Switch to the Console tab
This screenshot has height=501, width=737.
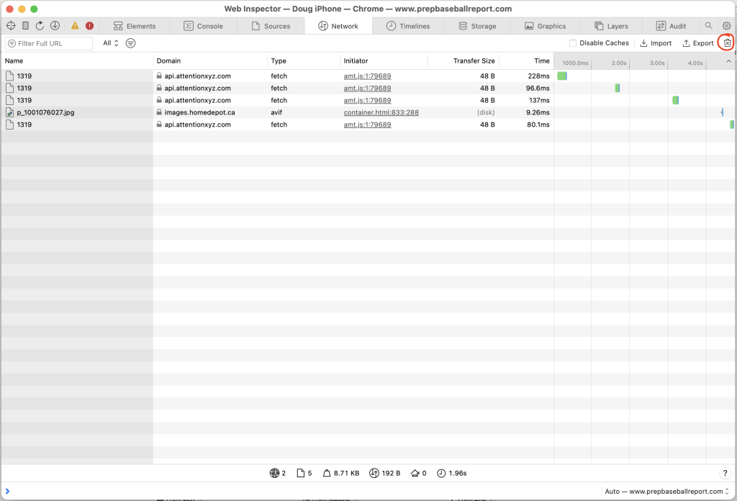[x=203, y=26]
